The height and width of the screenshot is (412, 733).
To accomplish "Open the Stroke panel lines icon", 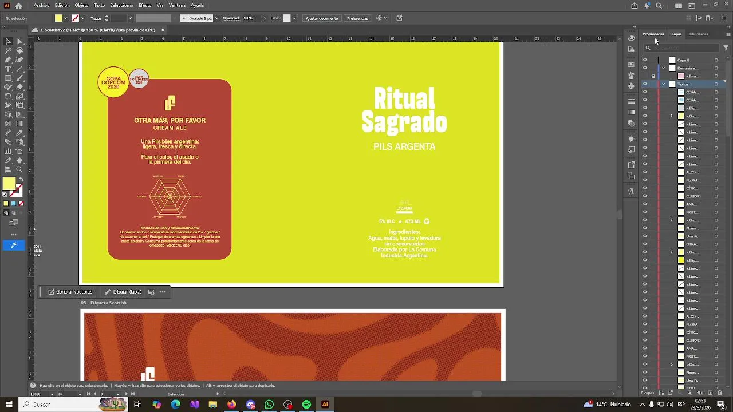I will (x=631, y=101).
